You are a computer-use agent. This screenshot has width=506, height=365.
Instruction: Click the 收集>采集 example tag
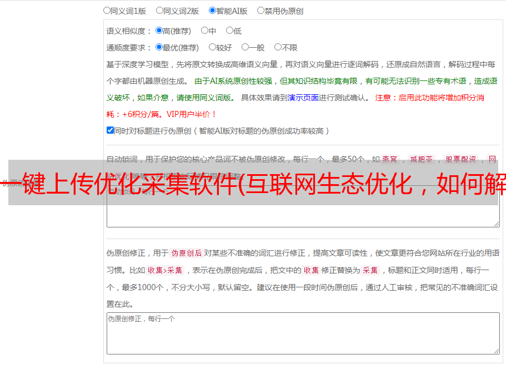click(165, 270)
